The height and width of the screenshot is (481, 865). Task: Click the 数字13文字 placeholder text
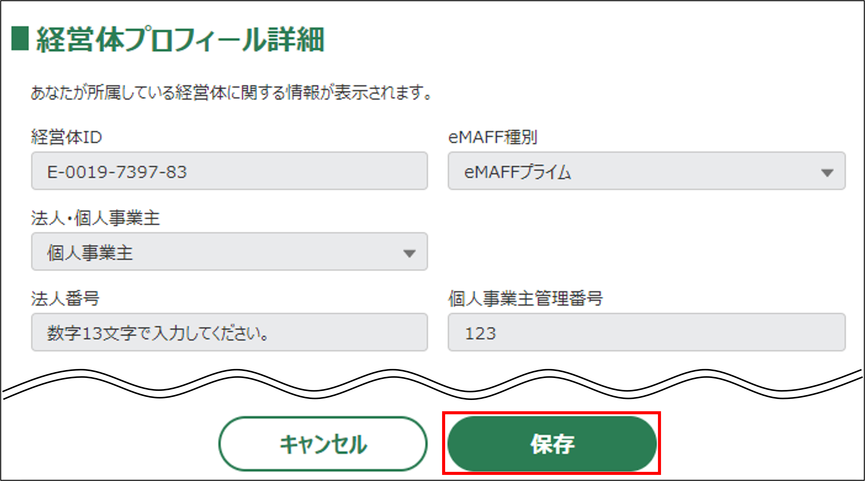click(157, 334)
